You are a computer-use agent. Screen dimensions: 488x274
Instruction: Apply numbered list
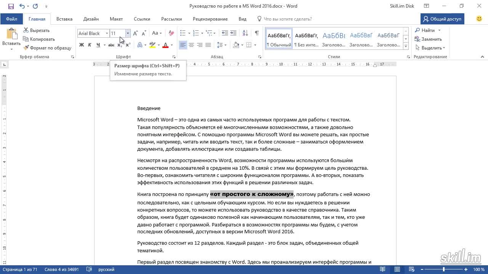196,33
